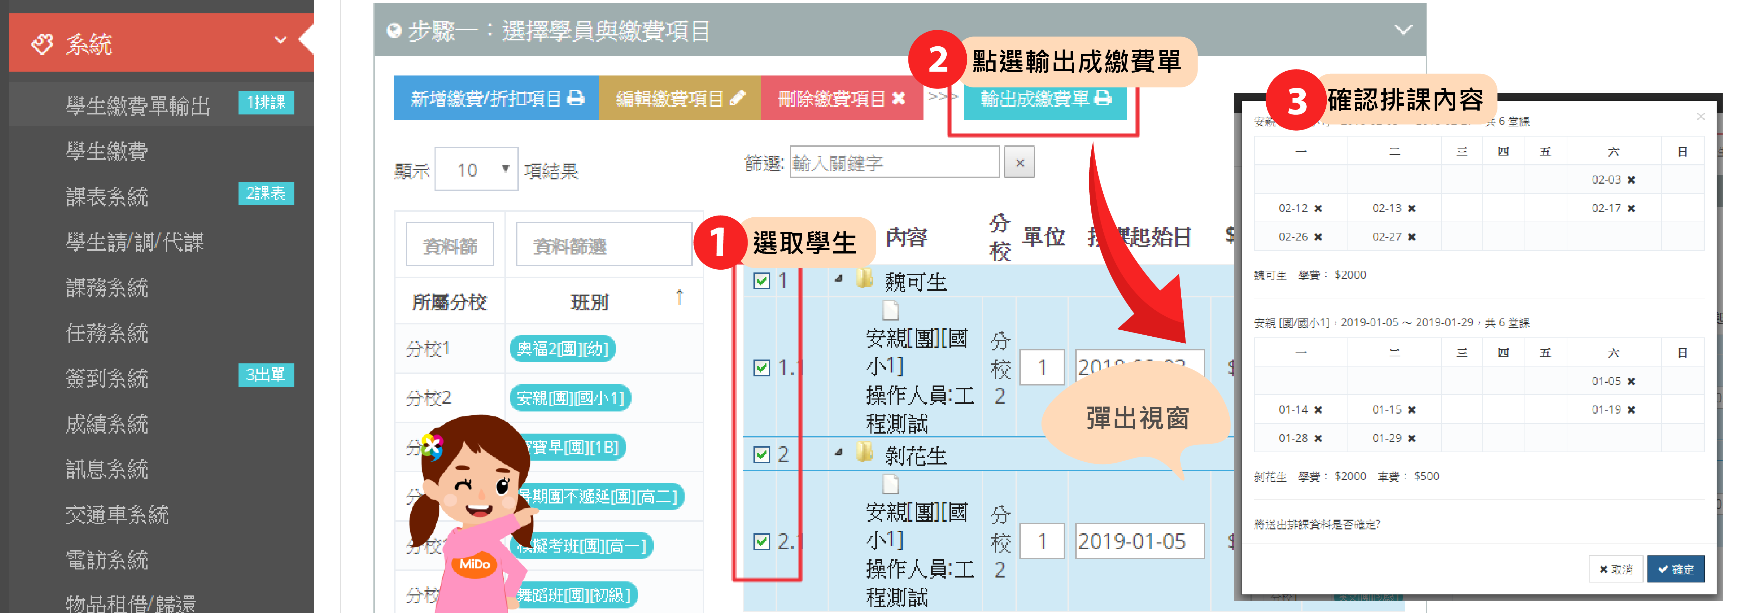The height and width of the screenshot is (613, 1756).
Task: Delete the 01-29 scheduled date
Action: (x=1412, y=439)
